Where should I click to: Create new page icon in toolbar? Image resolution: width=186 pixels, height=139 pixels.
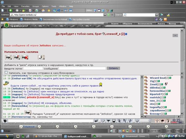[x=2, y=11]
